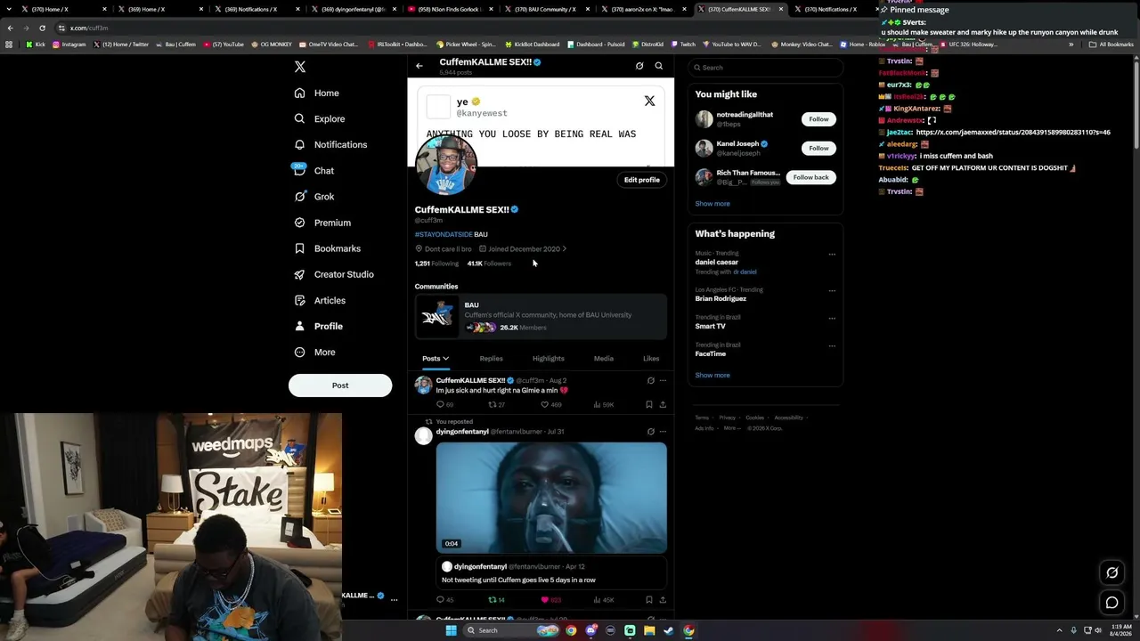The image size is (1140, 641).
Task: Open the floating Grok button
Action: pyautogui.click(x=1111, y=572)
